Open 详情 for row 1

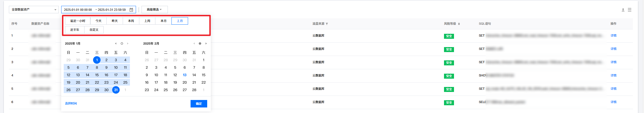click(x=614, y=36)
